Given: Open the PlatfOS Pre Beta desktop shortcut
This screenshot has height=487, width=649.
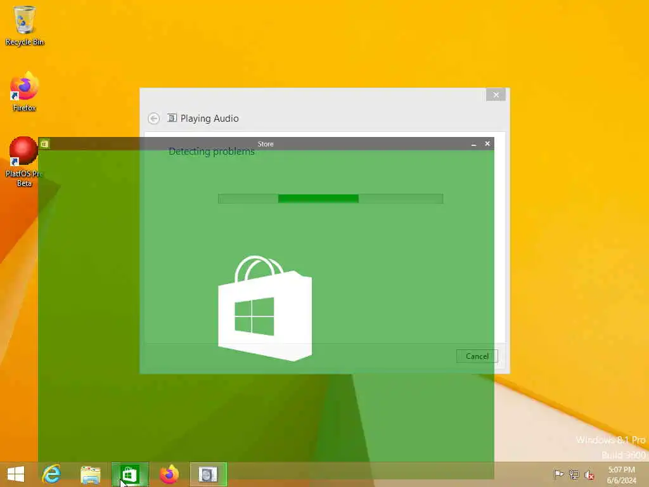Looking at the screenshot, I should pyautogui.click(x=24, y=162).
